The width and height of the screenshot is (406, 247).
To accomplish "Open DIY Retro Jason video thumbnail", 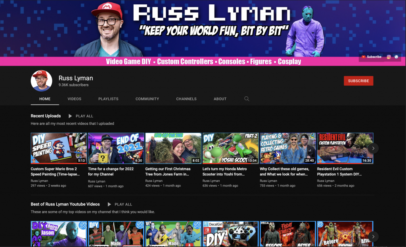I will [59, 234].
